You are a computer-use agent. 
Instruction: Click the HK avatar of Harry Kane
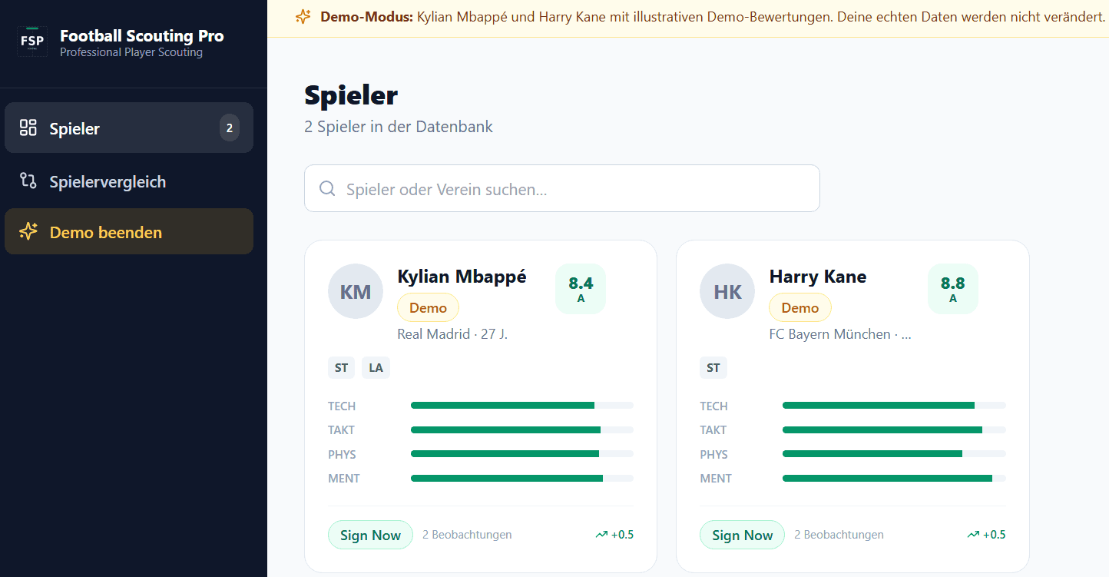pos(727,291)
